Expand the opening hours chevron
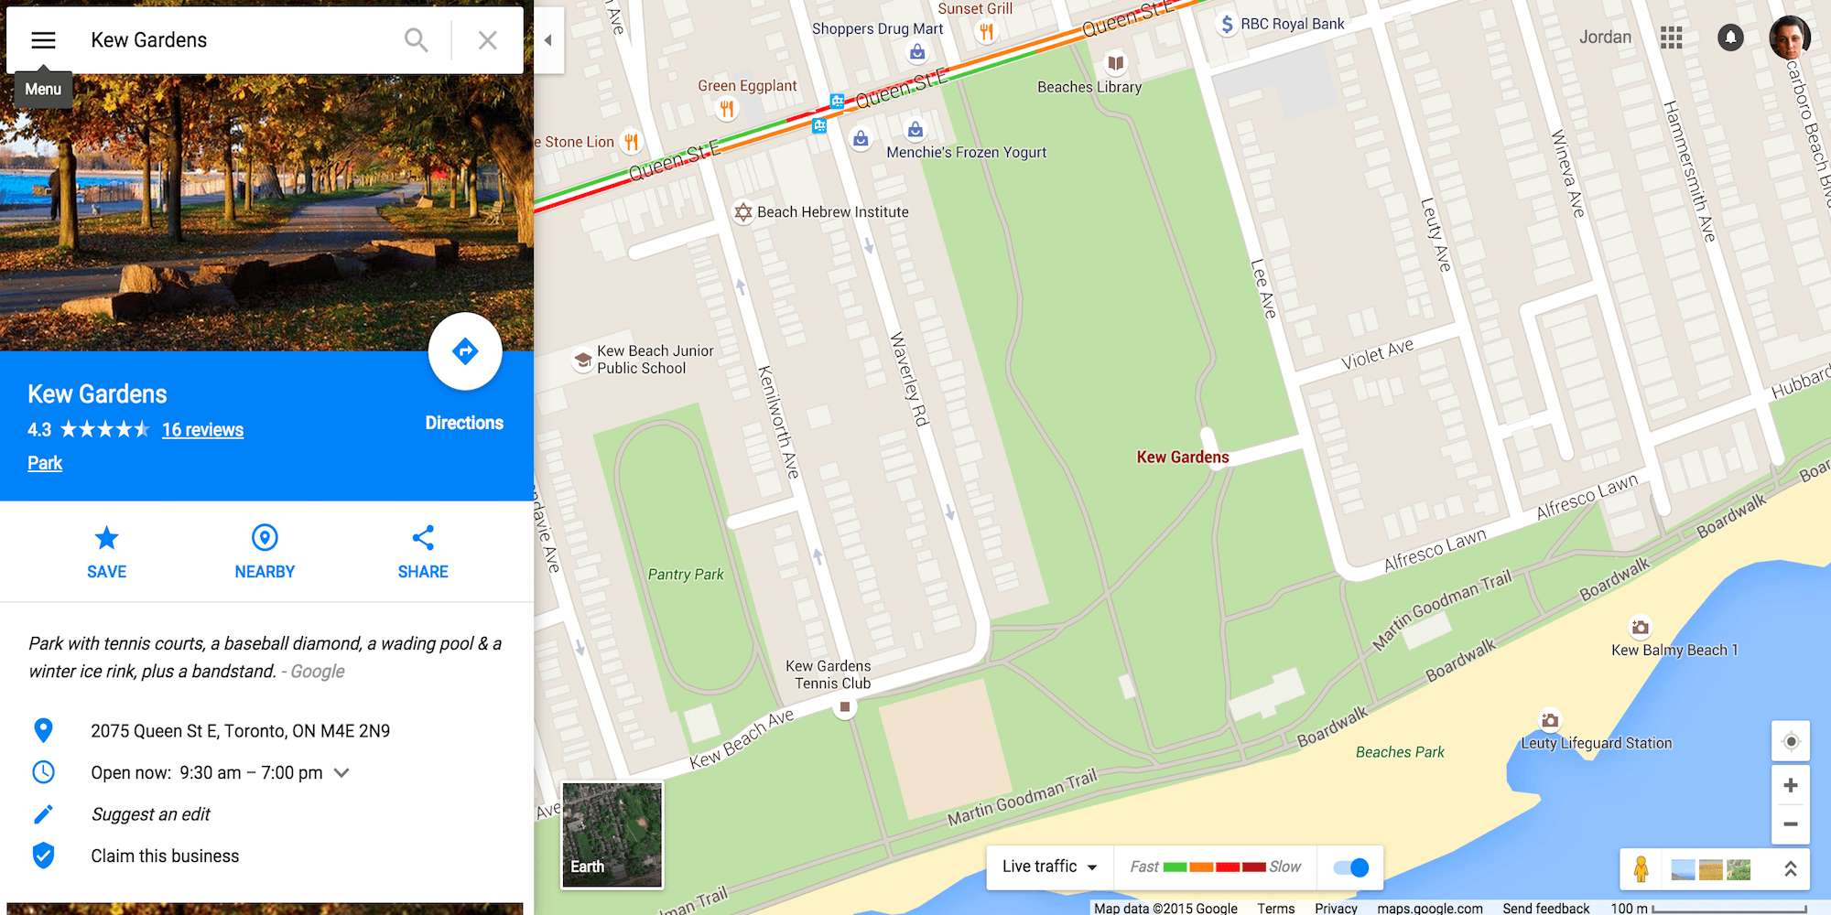 coord(341,772)
